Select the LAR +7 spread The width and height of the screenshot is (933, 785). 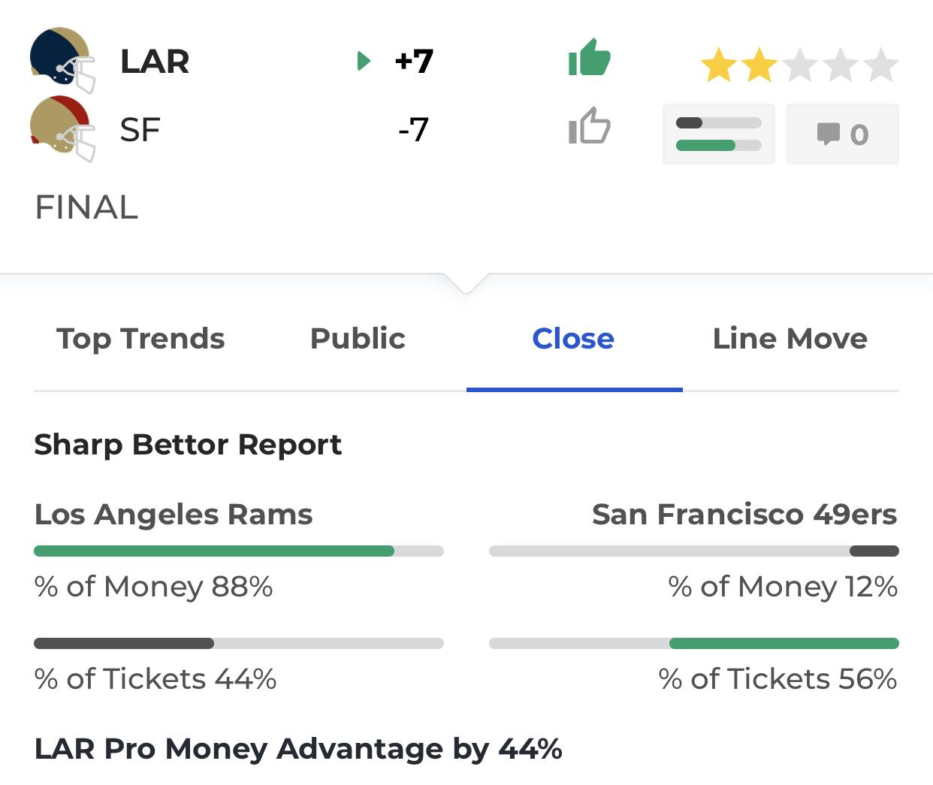pyautogui.click(x=414, y=61)
